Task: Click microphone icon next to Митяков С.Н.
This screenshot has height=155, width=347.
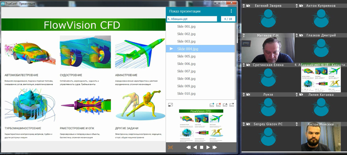Action: coord(244,35)
